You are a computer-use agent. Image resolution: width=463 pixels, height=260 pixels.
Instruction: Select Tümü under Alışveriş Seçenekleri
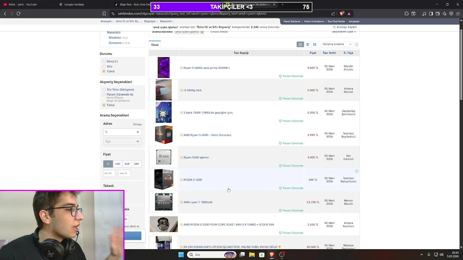pos(104,105)
